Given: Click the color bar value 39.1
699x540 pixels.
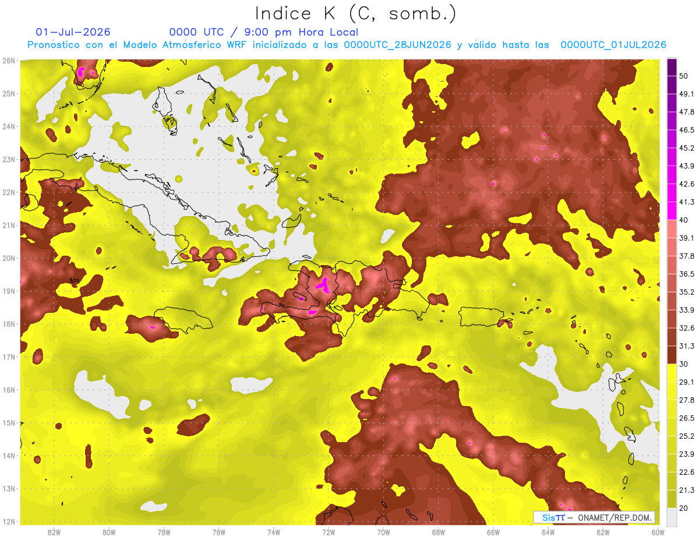Looking at the screenshot, I should (686, 238).
